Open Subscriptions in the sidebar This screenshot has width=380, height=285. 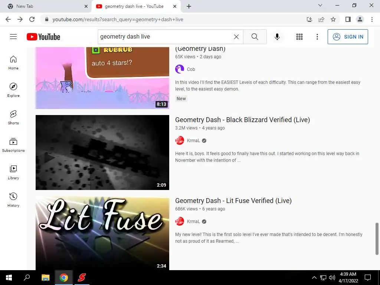click(x=13, y=145)
